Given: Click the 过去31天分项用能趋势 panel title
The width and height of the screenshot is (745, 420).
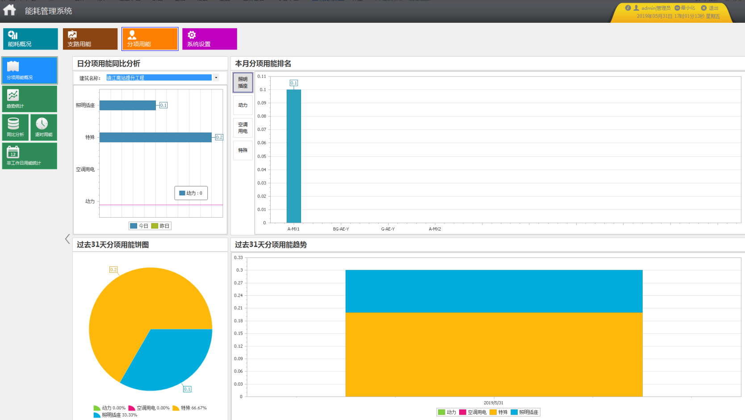Looking at the screenshot, I should [x=271, y=245].
